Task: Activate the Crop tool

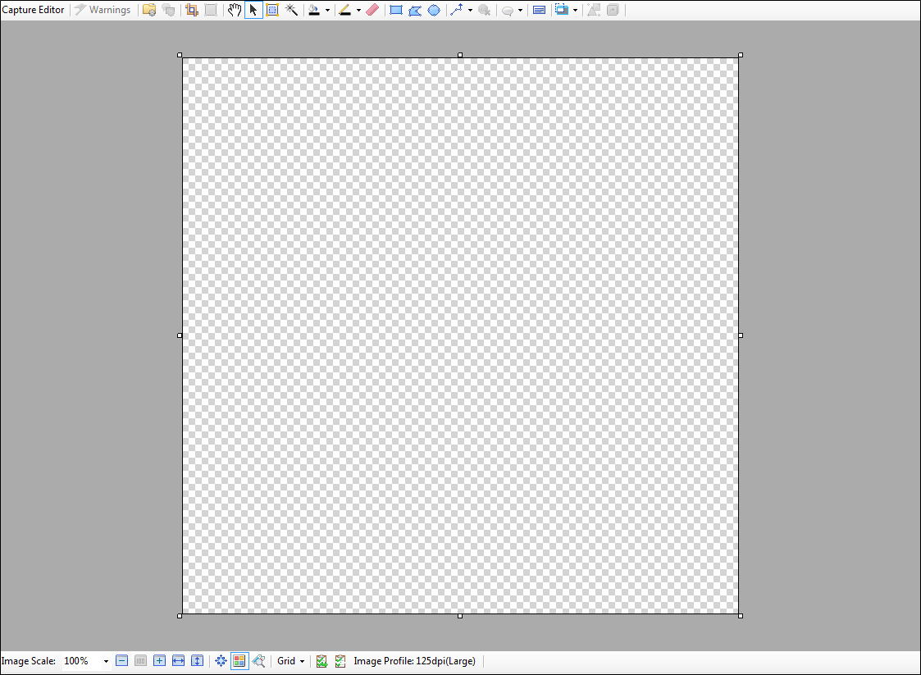Action: point(191,10)
